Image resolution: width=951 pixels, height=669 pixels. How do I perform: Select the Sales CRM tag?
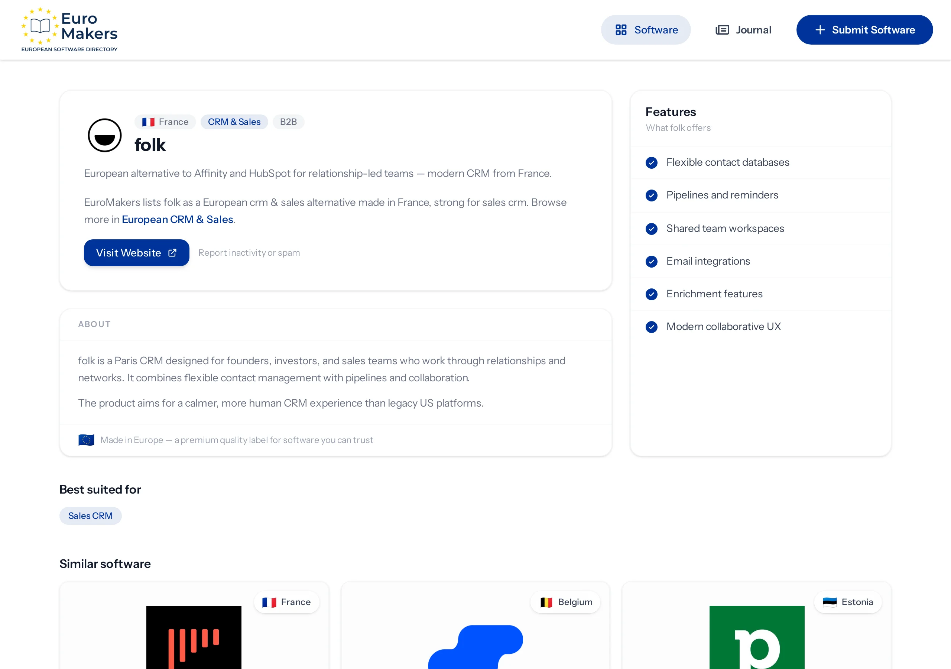(90, 516)
